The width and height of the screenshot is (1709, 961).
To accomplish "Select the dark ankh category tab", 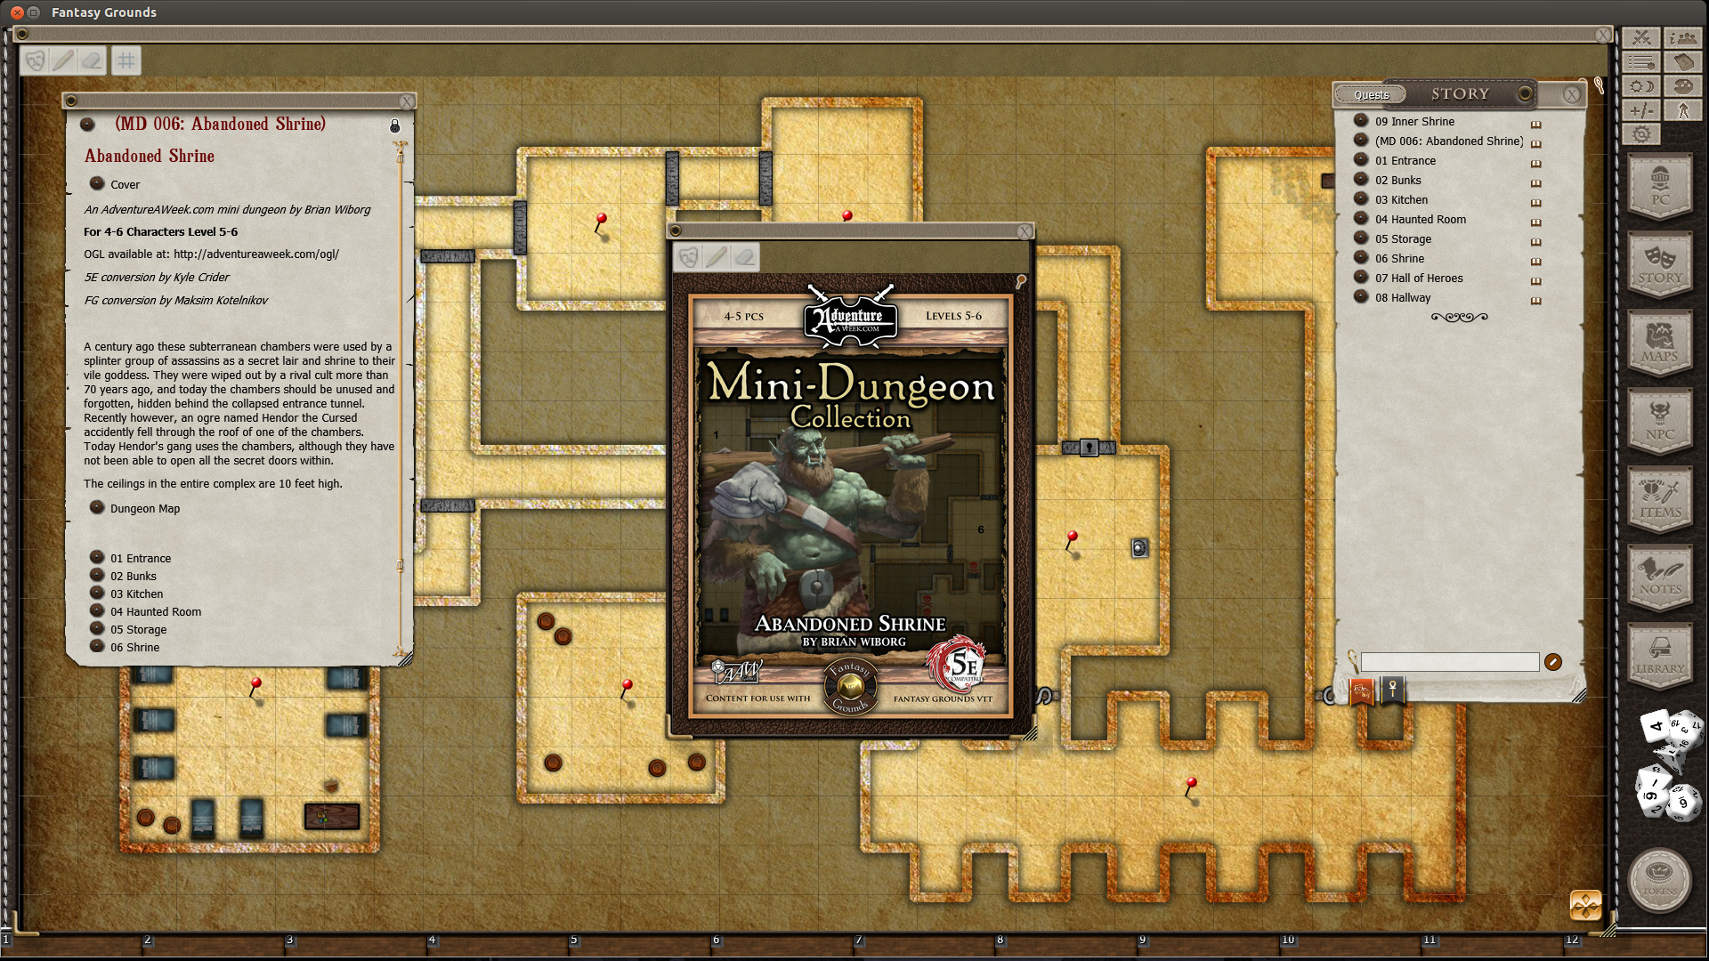I will pyautogui.click(x=1392, y=690).
